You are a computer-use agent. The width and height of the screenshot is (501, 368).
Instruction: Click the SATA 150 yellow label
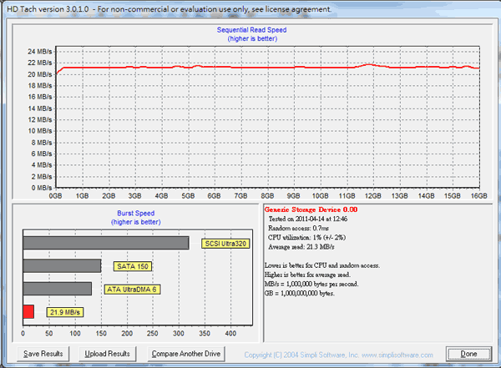pos(131,266)
